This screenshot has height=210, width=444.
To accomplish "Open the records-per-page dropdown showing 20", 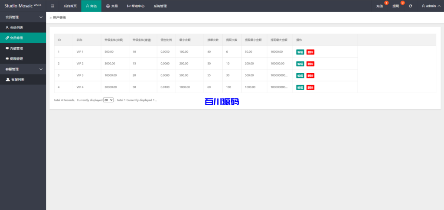I will (x=108, y=100).
